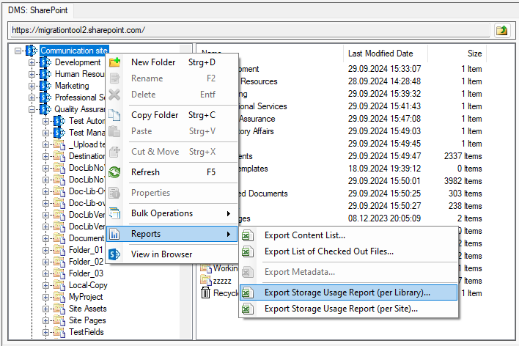
Task: Select Export Content List...
Action: 348,235
